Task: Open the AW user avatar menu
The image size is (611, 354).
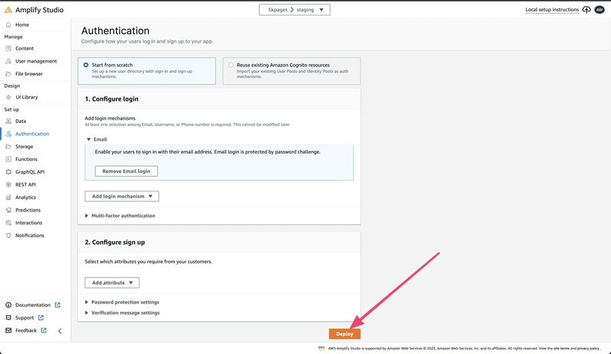Action: (x=600, y=10)
